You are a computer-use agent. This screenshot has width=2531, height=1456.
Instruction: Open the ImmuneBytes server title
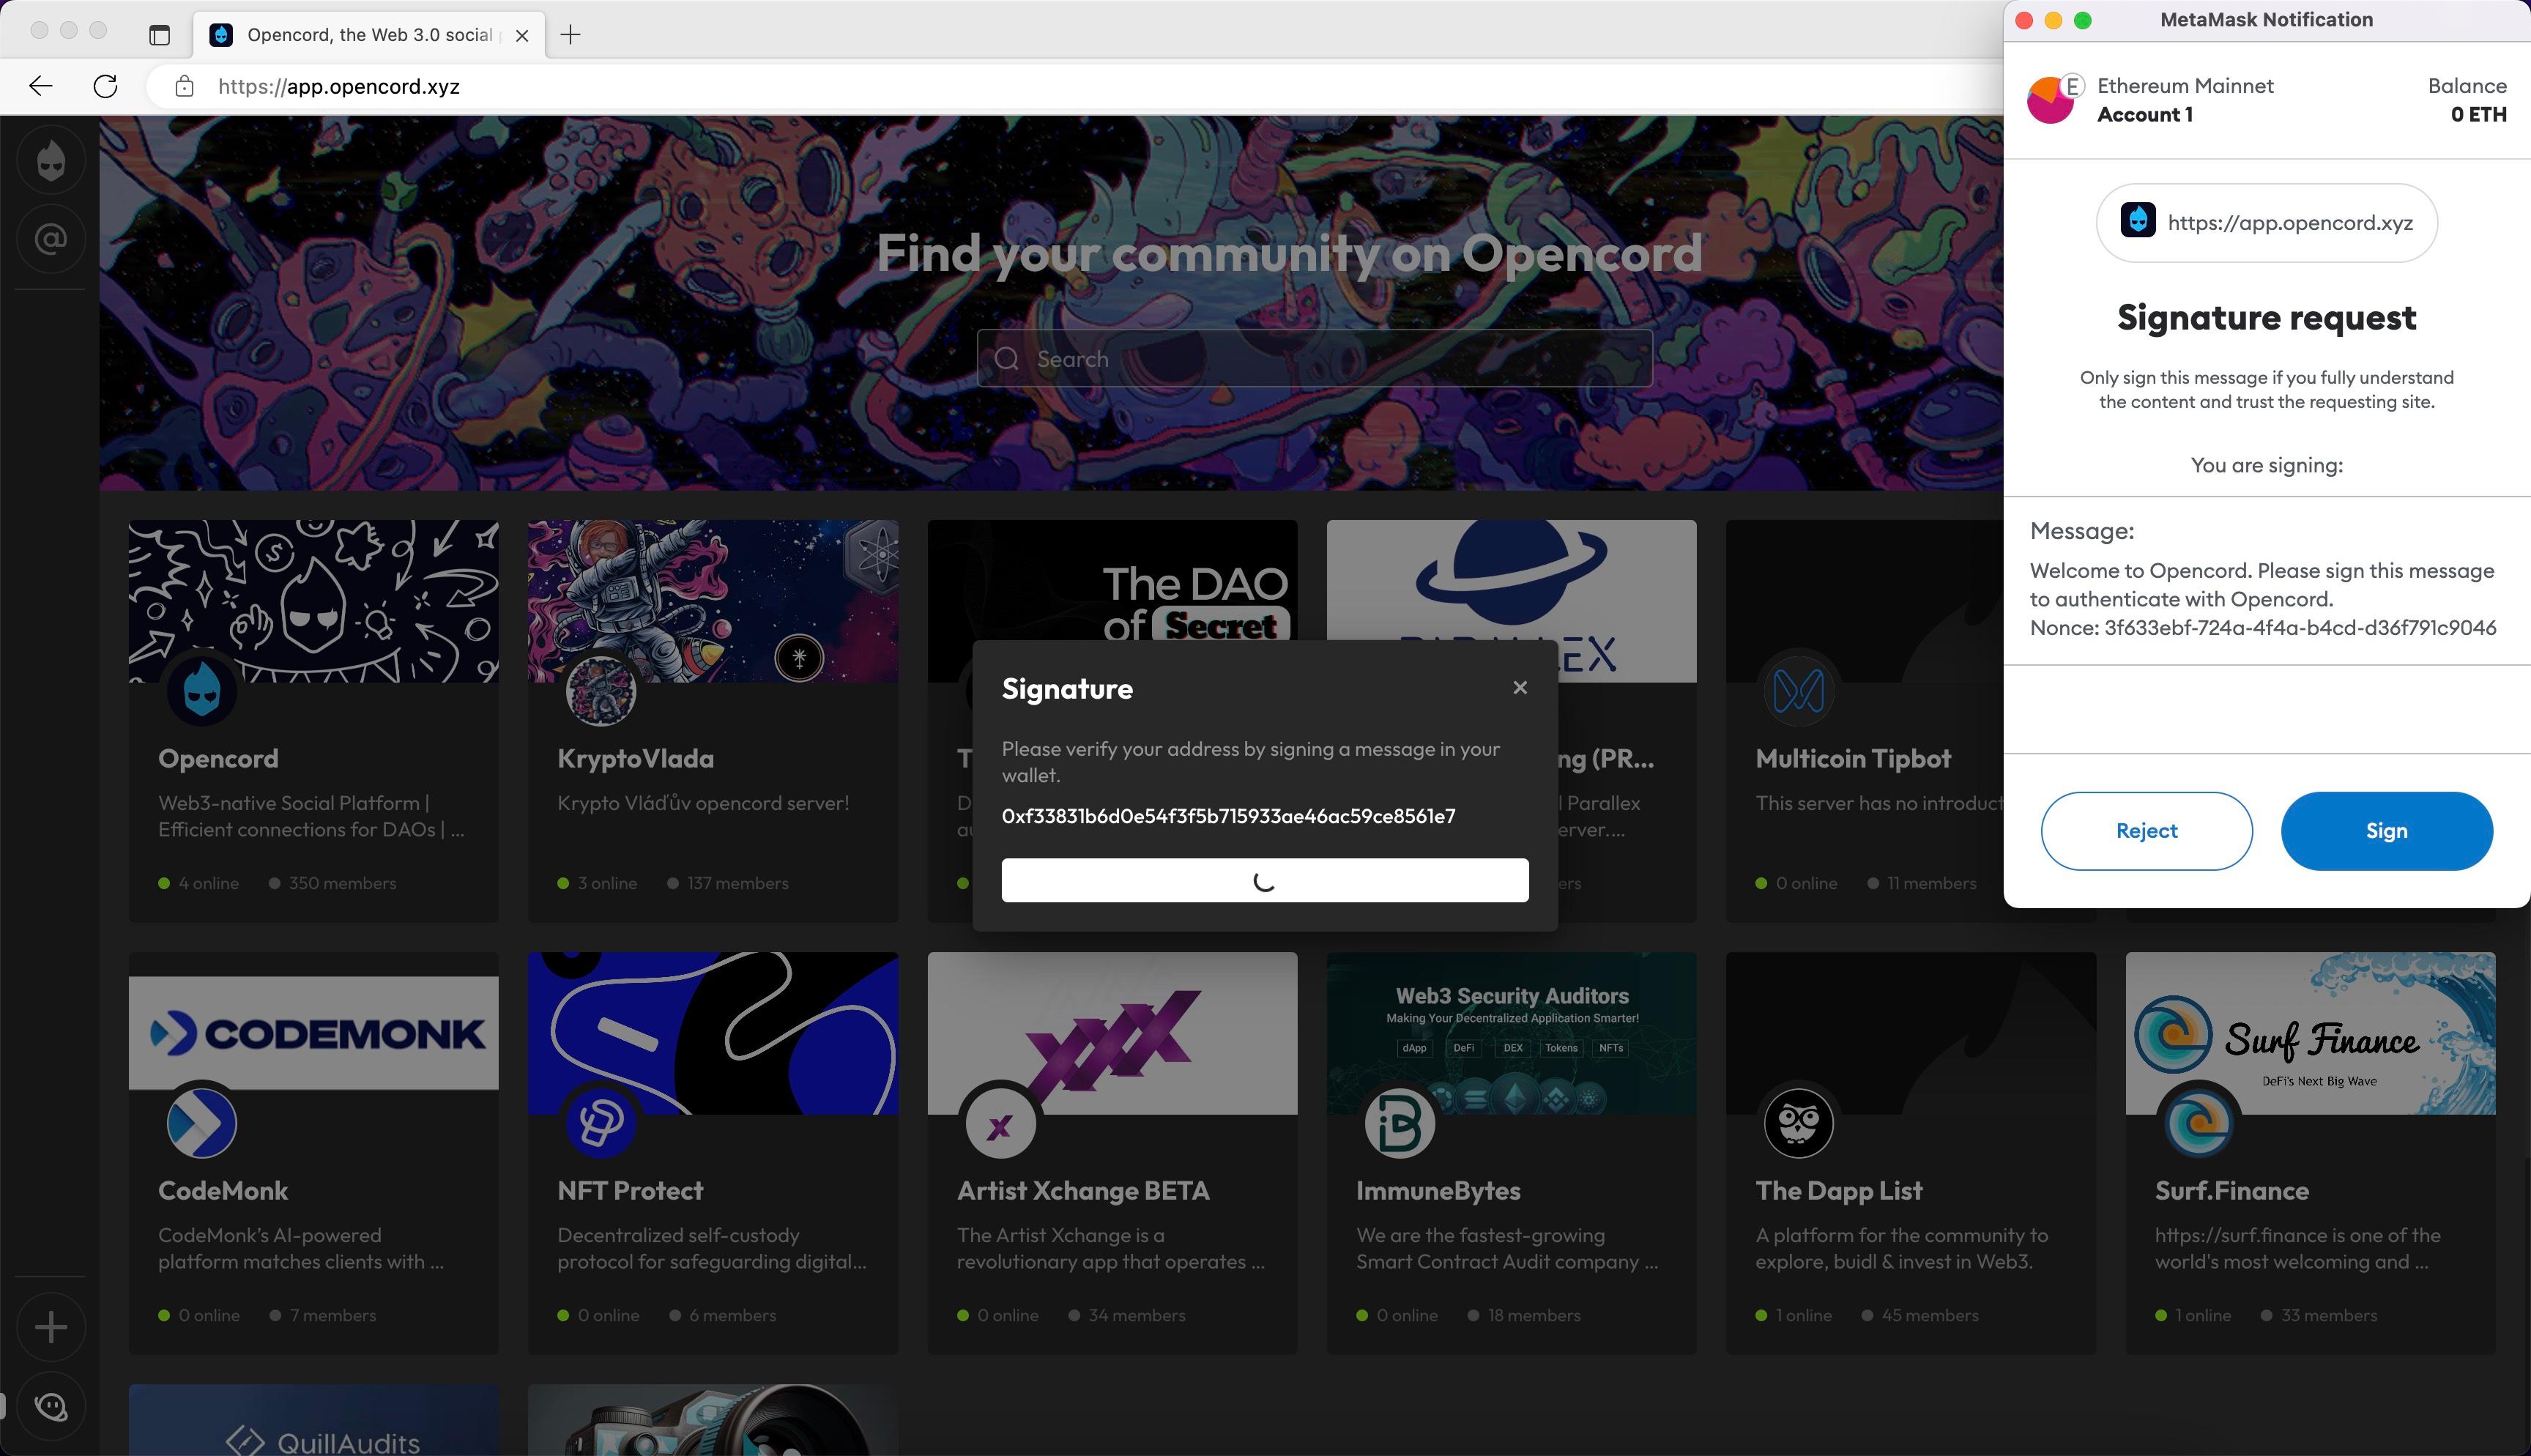click(1438, 1191)
